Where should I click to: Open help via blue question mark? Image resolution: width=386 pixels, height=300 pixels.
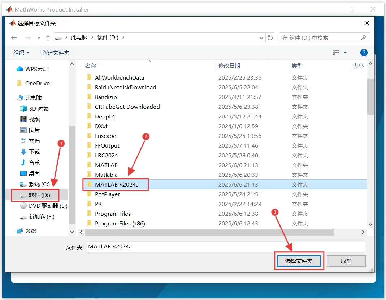coord(364,53)
